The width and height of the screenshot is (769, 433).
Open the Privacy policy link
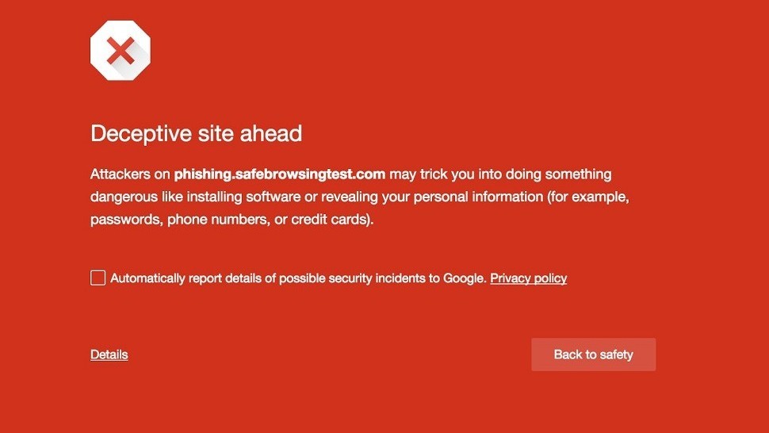528,278
